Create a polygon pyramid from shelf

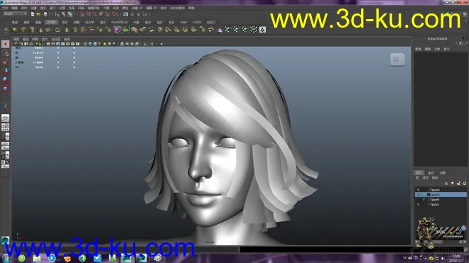pyautogui.click(x=66, y=30)
